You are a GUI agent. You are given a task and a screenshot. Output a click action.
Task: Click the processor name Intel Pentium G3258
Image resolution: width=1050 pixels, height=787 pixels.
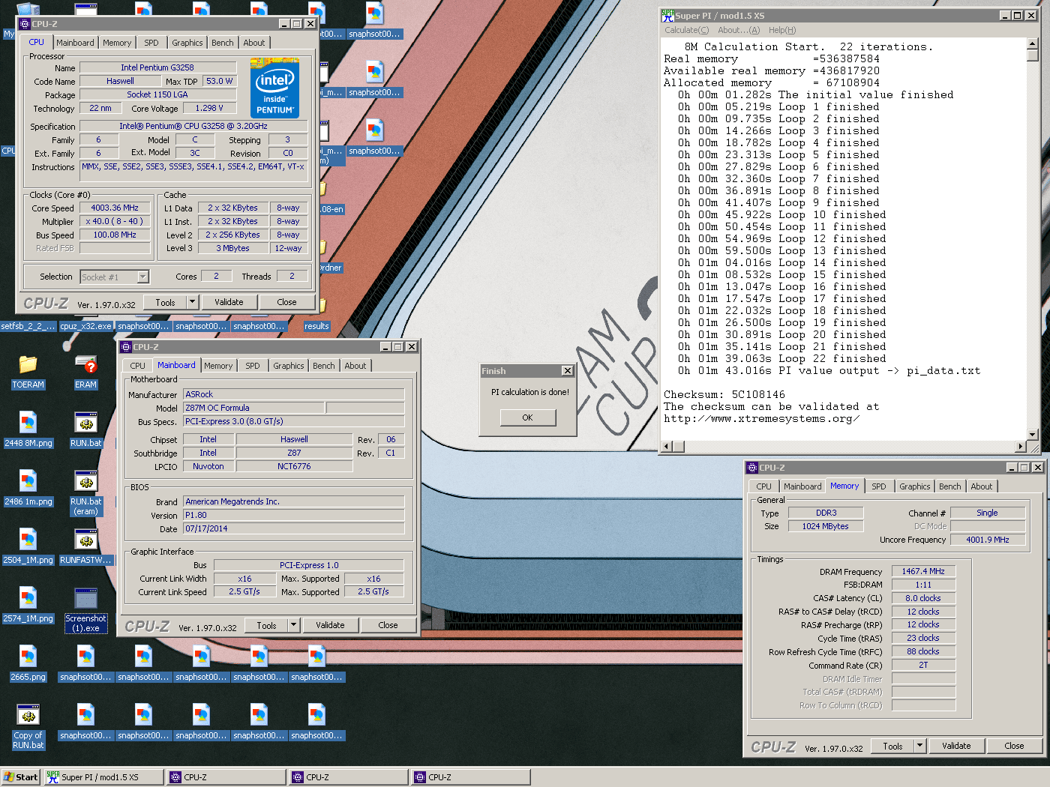[157, 67]
